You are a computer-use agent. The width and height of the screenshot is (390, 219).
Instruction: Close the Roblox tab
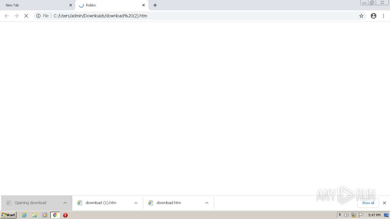click(144, 5)
